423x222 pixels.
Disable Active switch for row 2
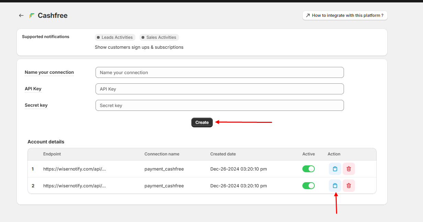(x=309, y=186)
